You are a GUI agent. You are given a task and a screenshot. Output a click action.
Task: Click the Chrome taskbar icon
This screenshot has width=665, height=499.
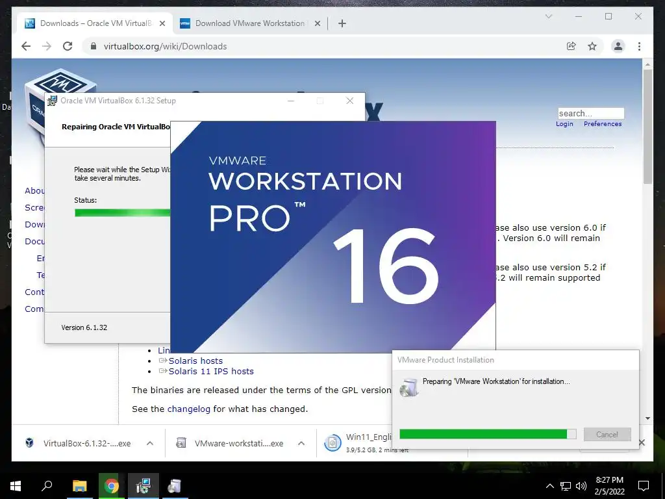point(112,486)
